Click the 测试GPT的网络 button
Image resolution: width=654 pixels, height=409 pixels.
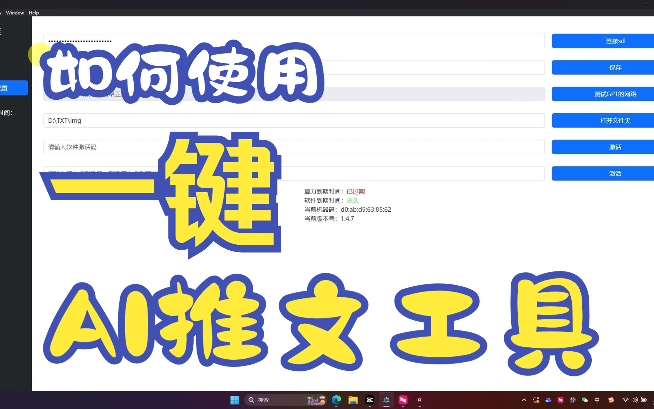point(603,94)
